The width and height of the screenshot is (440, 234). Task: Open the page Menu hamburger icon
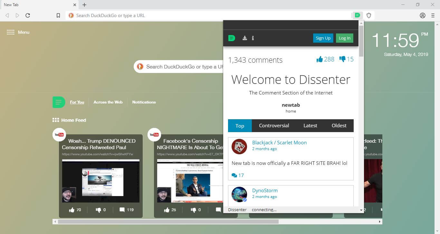(11, 32)
